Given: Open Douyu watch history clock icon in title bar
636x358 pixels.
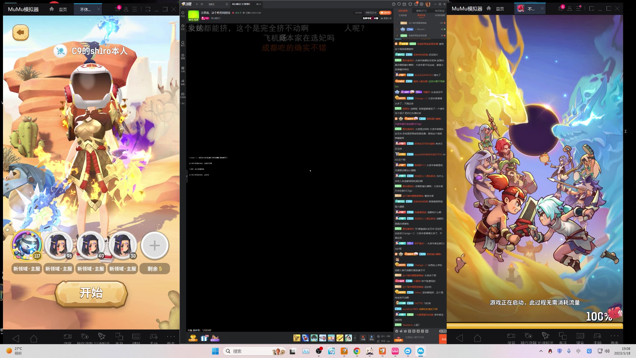Looking at the screenshot, I should click(394, 4).
